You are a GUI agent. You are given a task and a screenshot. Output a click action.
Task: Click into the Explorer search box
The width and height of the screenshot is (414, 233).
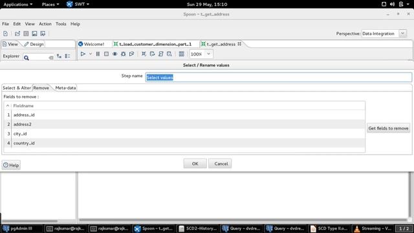pos(39,57)
